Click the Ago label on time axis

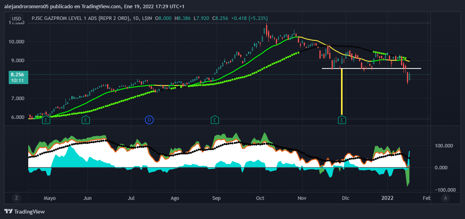pyautogui.click(x=175, y=198)
